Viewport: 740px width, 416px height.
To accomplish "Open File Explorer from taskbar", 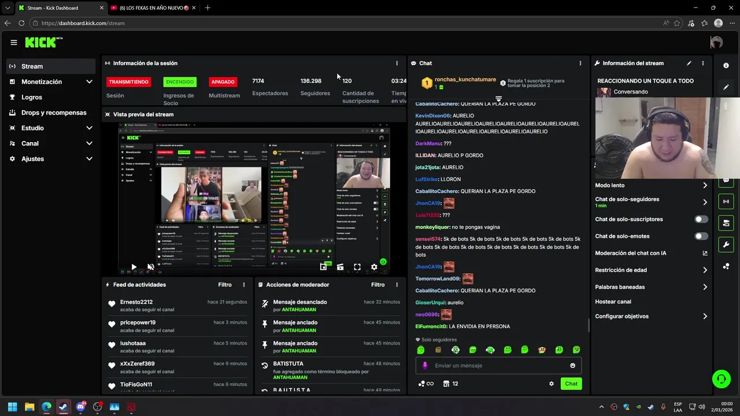I will click(29, 407).
